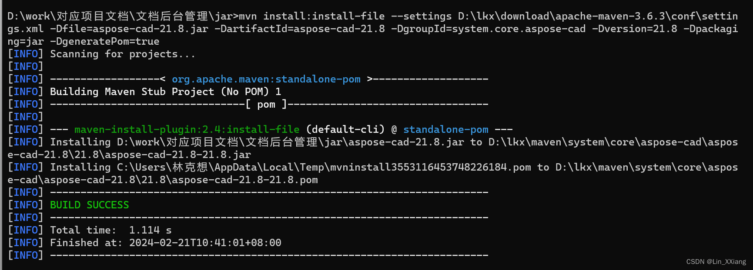
Task: Click the blue standalone-pom text after default-cli
Action: 445,129
